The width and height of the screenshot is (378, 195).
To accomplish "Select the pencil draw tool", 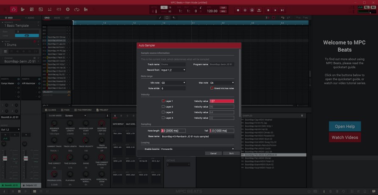I will pos(160,18).
